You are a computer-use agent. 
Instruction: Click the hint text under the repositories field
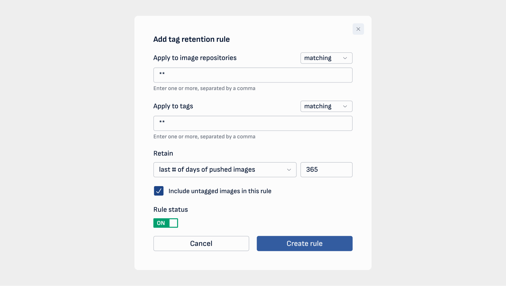tap(204, 89)
